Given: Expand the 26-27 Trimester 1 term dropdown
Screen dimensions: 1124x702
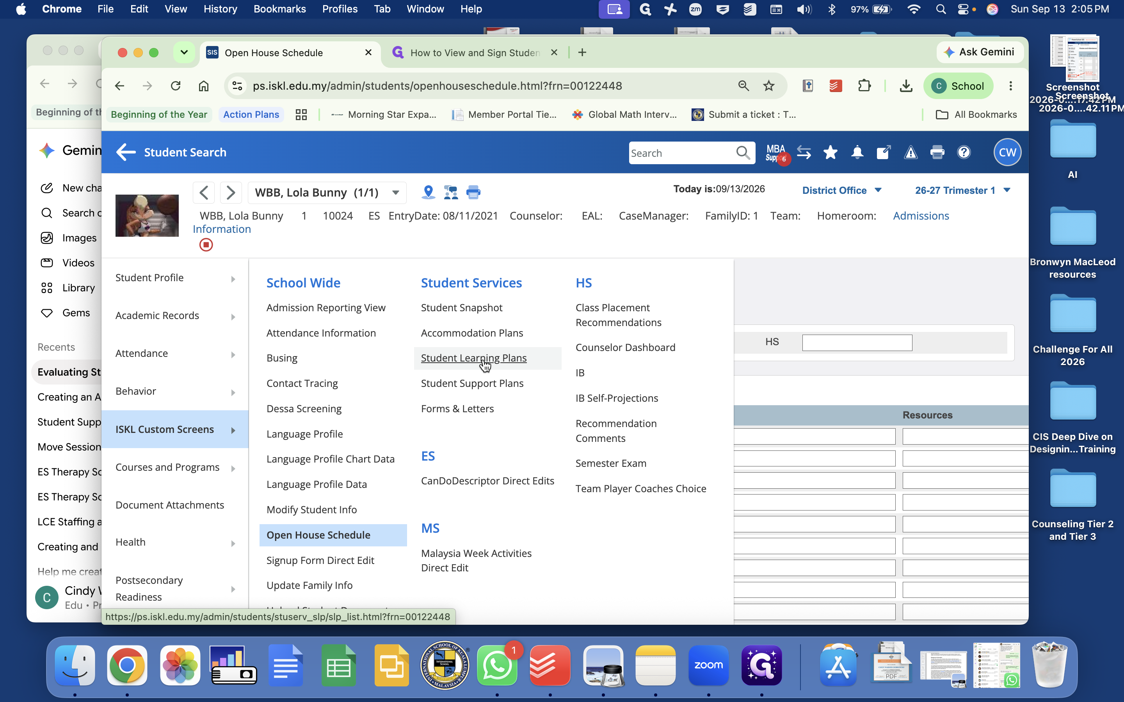Looking at the screenshot, I should coord(962,190).
